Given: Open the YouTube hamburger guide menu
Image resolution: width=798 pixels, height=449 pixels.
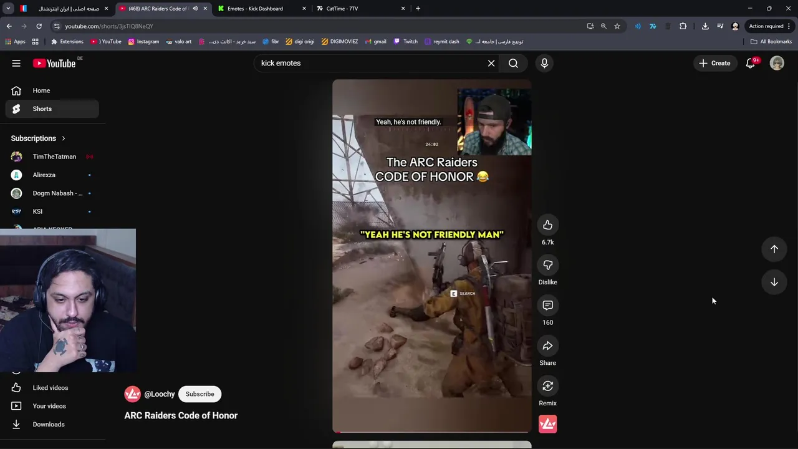Looking at the screenshot, I should [16, 63].
